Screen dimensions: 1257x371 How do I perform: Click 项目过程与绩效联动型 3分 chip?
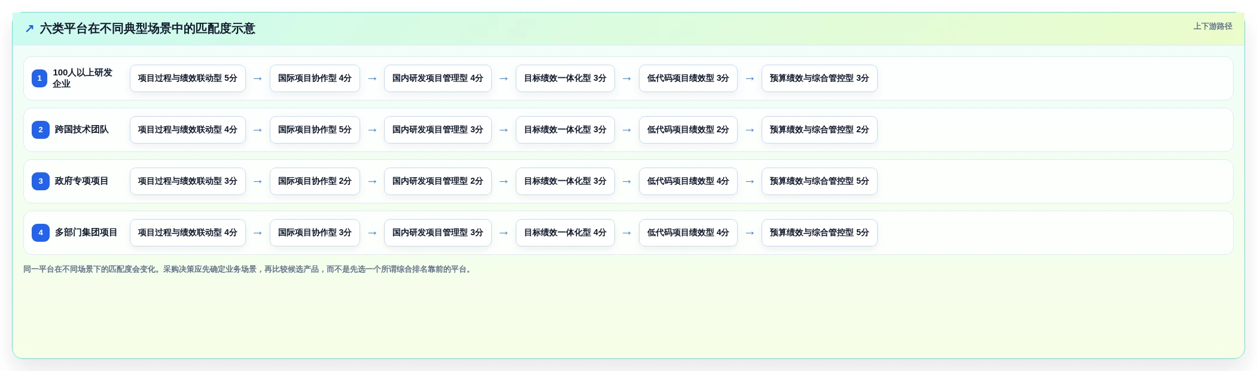(x=188, y=181)
